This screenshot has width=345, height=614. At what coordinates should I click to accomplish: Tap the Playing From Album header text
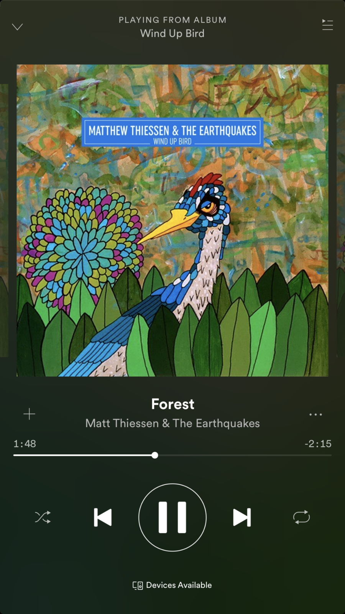click(x=172, y=20)
